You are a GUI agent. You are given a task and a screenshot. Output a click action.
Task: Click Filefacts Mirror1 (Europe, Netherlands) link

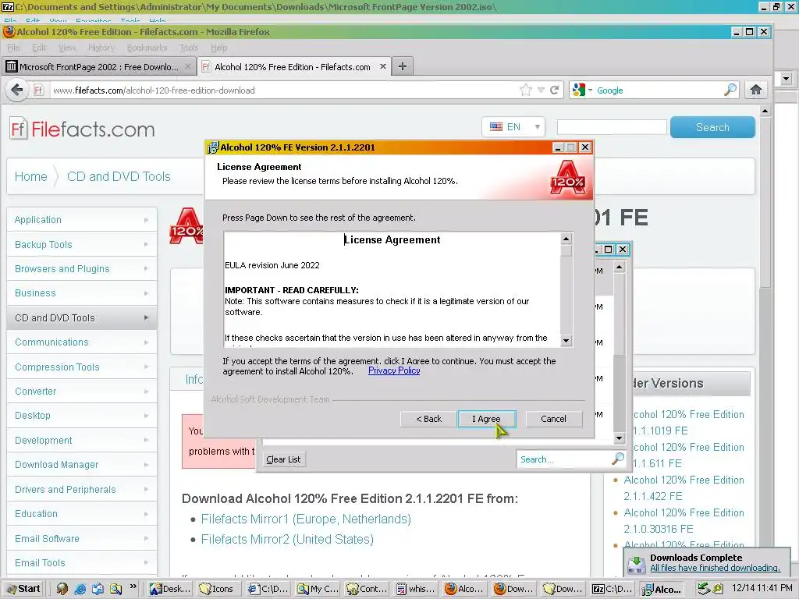pos(306,519)
